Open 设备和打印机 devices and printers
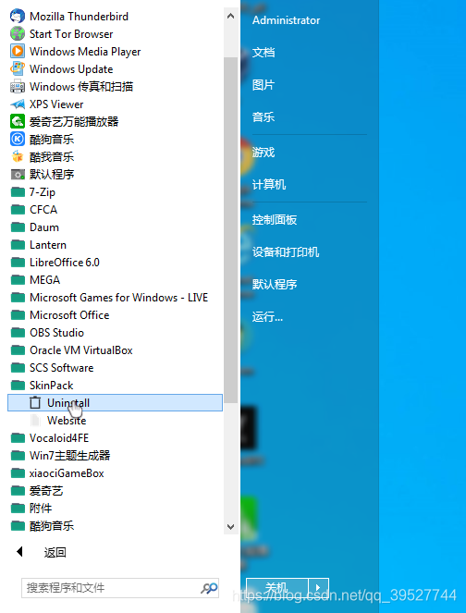The image size is (466, 613). (286, 252)
